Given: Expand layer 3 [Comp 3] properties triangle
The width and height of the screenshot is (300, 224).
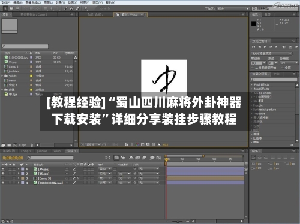Looking at the screenshot, I should [19, 178].
